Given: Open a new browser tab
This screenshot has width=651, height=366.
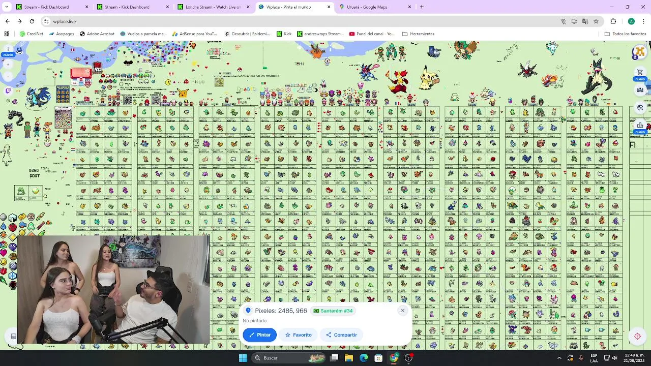Looking at the screenshot, I should [422, 7].
